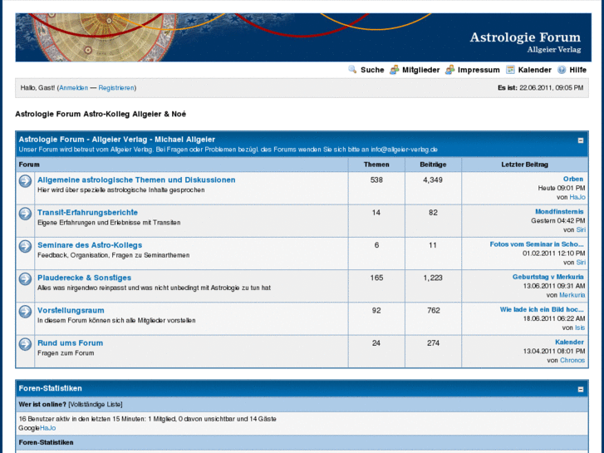
Task: Collapse the Astrologie Forum category section
Action: [581, 140]
